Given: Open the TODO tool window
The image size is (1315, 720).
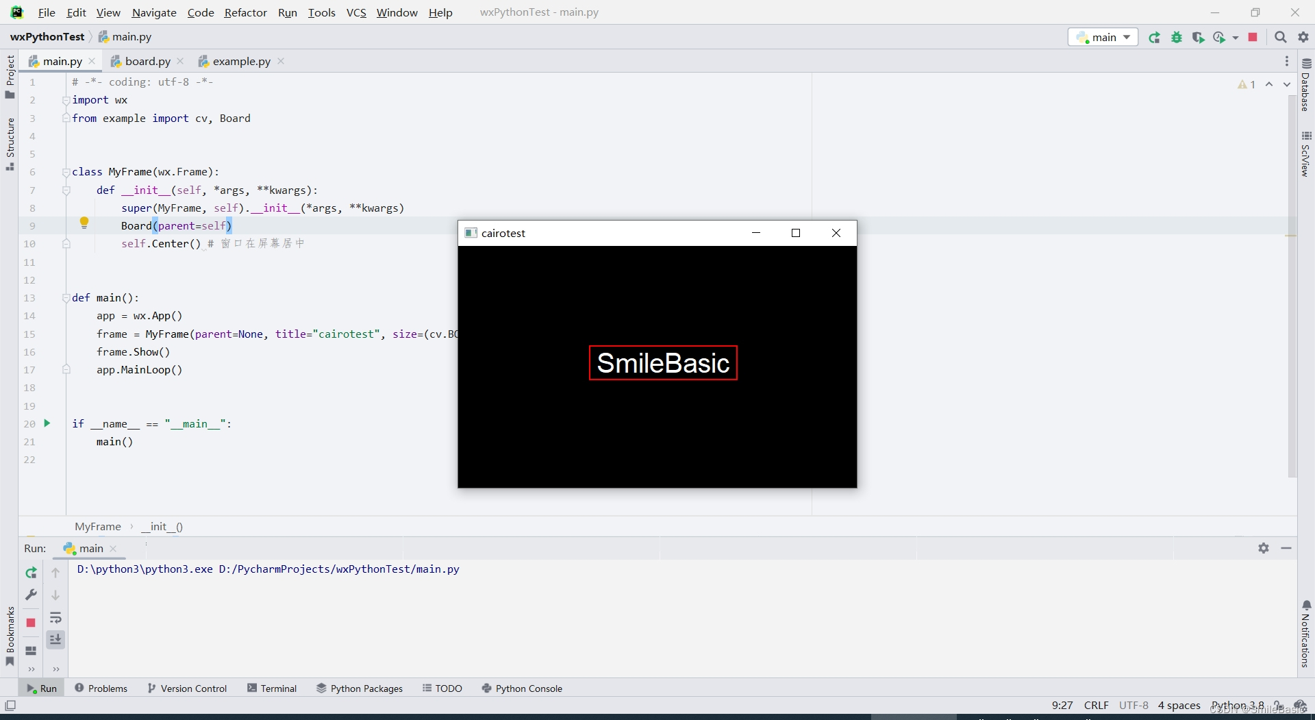Looking at the screenshot, I should pos(442,688).
